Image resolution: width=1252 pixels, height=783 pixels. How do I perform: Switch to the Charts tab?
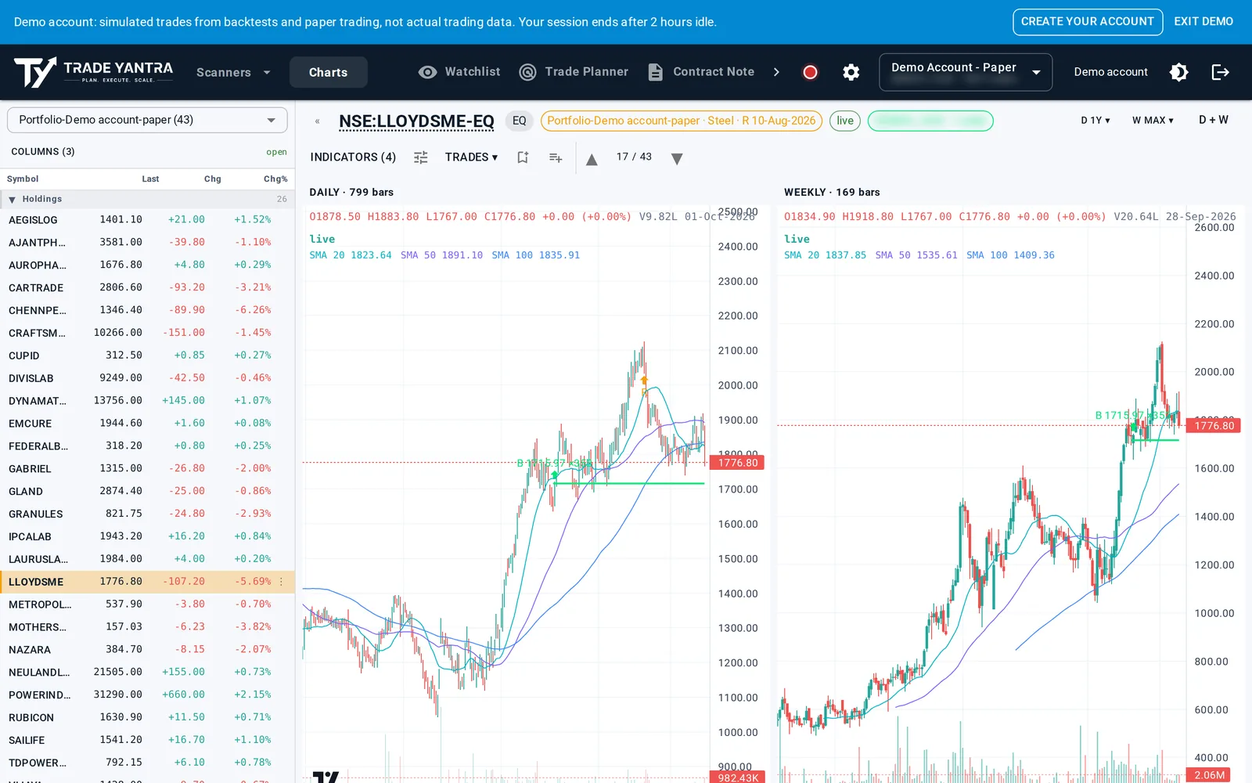[328, 72]
